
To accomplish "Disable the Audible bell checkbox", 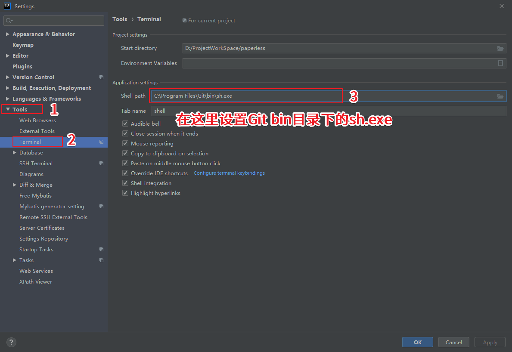I will click(125, 124).
